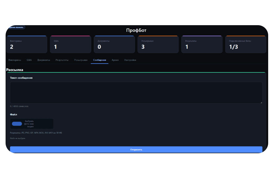The height and width of the screenshot is (175, 280).
Task: Click the 0 / 4096 символов counter
Action: 19,106
